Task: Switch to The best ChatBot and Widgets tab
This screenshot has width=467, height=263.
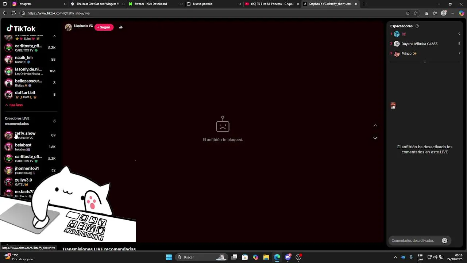Action: point(98,4)
